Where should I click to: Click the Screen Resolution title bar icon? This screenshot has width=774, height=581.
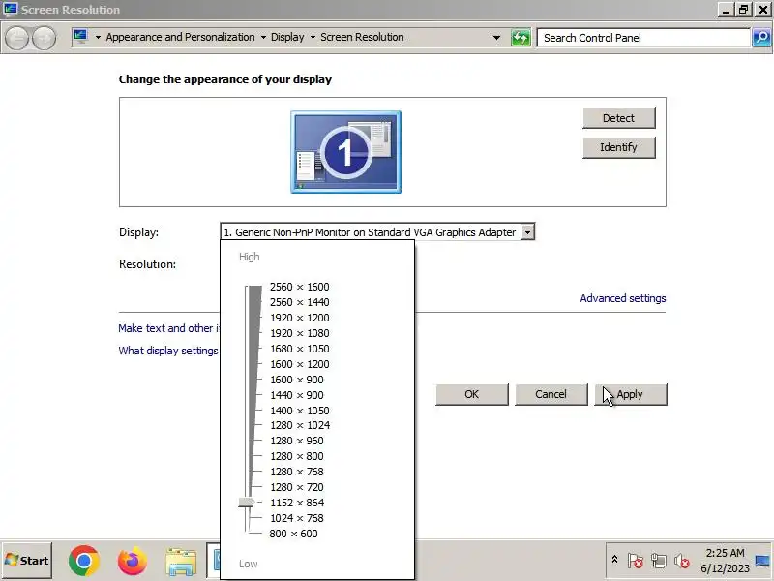click(10, 9)
